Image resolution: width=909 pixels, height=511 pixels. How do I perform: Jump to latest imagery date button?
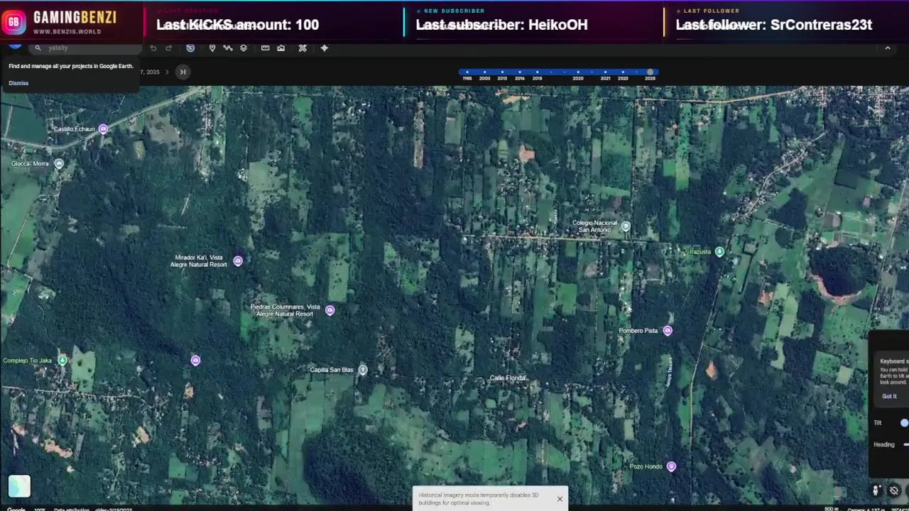coord(183,72)
